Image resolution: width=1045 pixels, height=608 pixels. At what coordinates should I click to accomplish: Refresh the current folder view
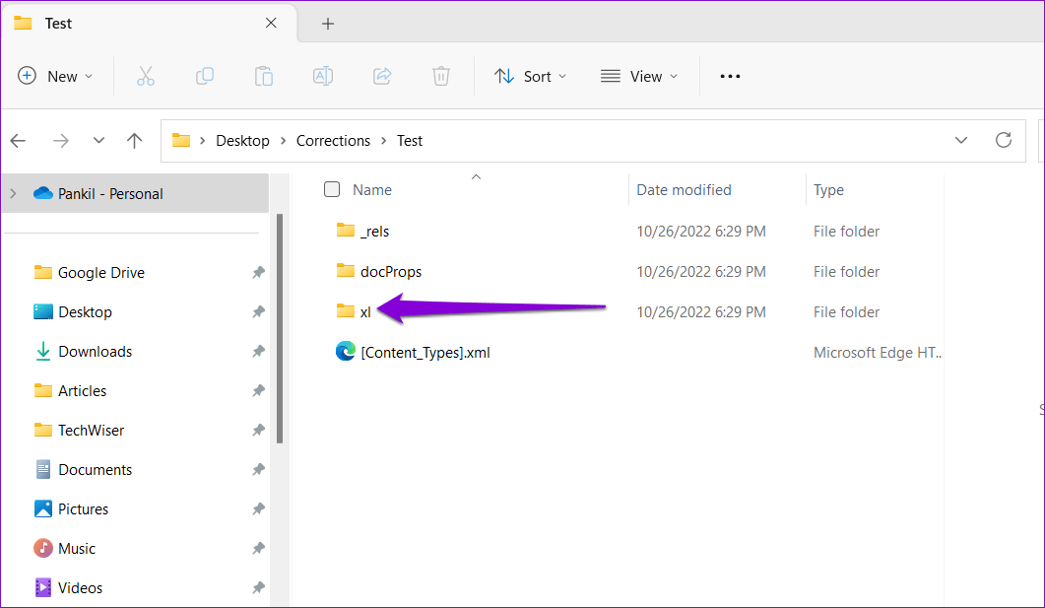(x=1004, y=141)
